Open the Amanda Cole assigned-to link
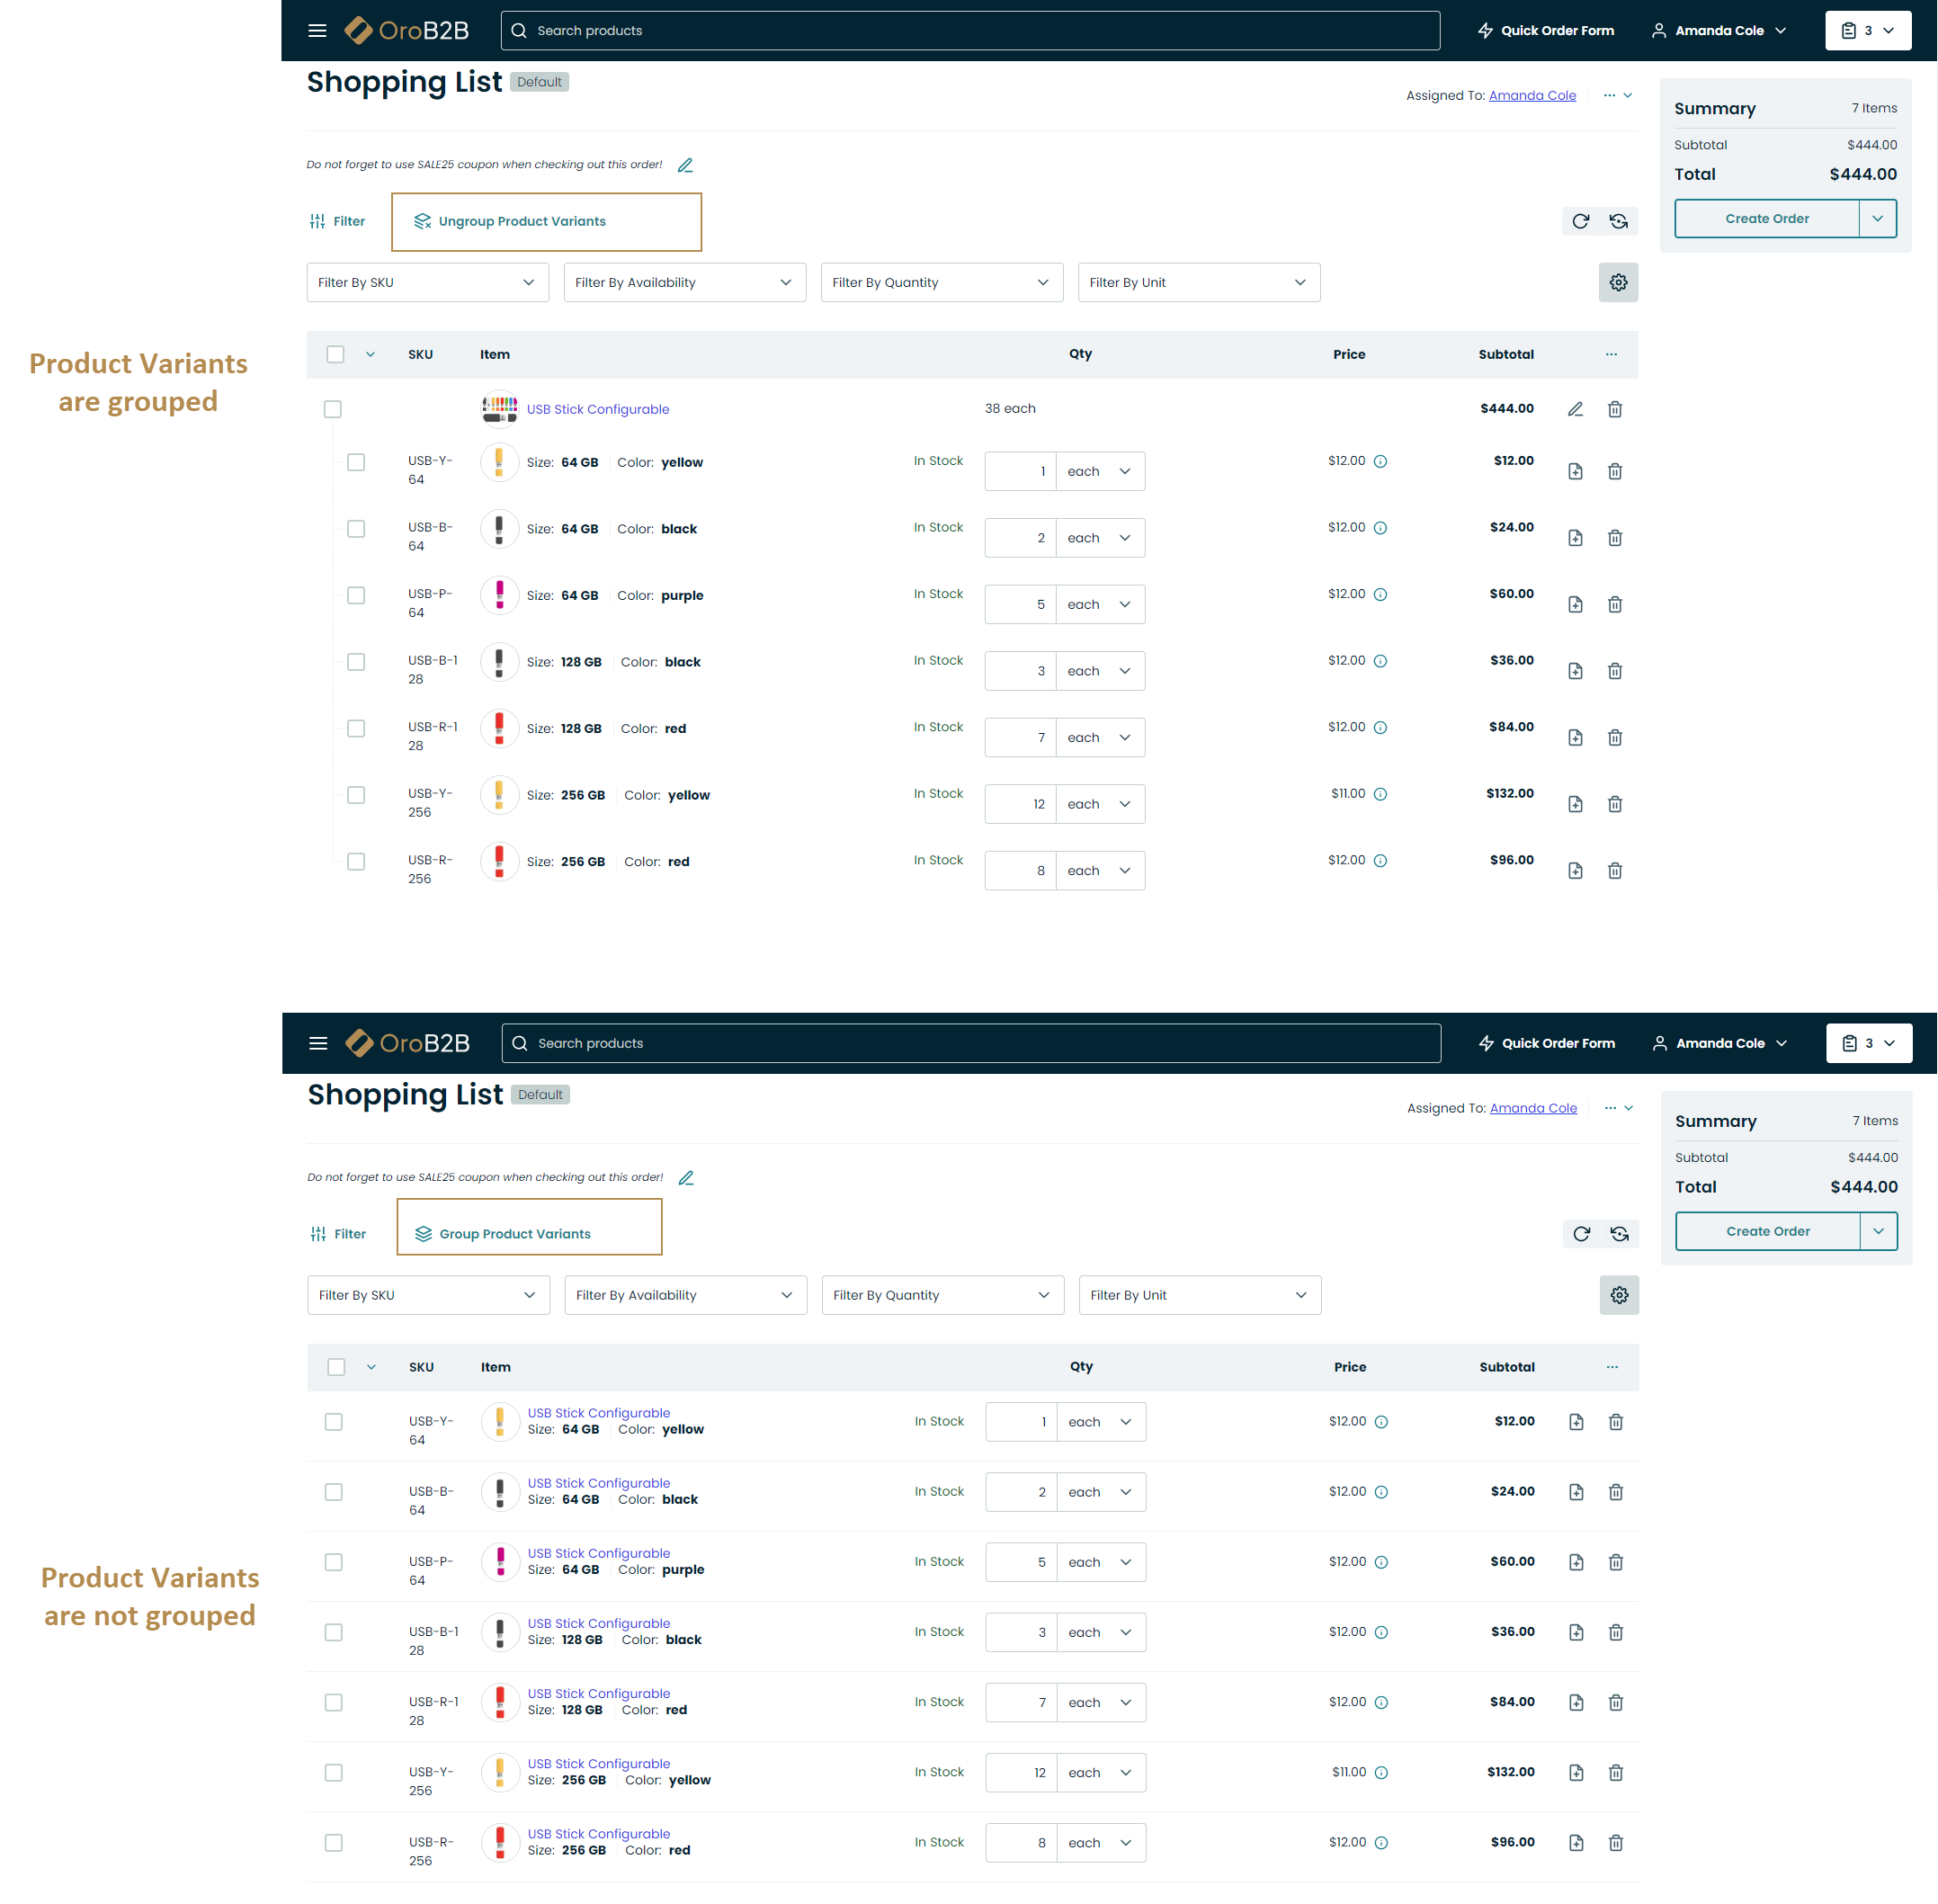The height and width of the screenshot is (1904, 1938). pyautogui.click(x=1532, y=95)
